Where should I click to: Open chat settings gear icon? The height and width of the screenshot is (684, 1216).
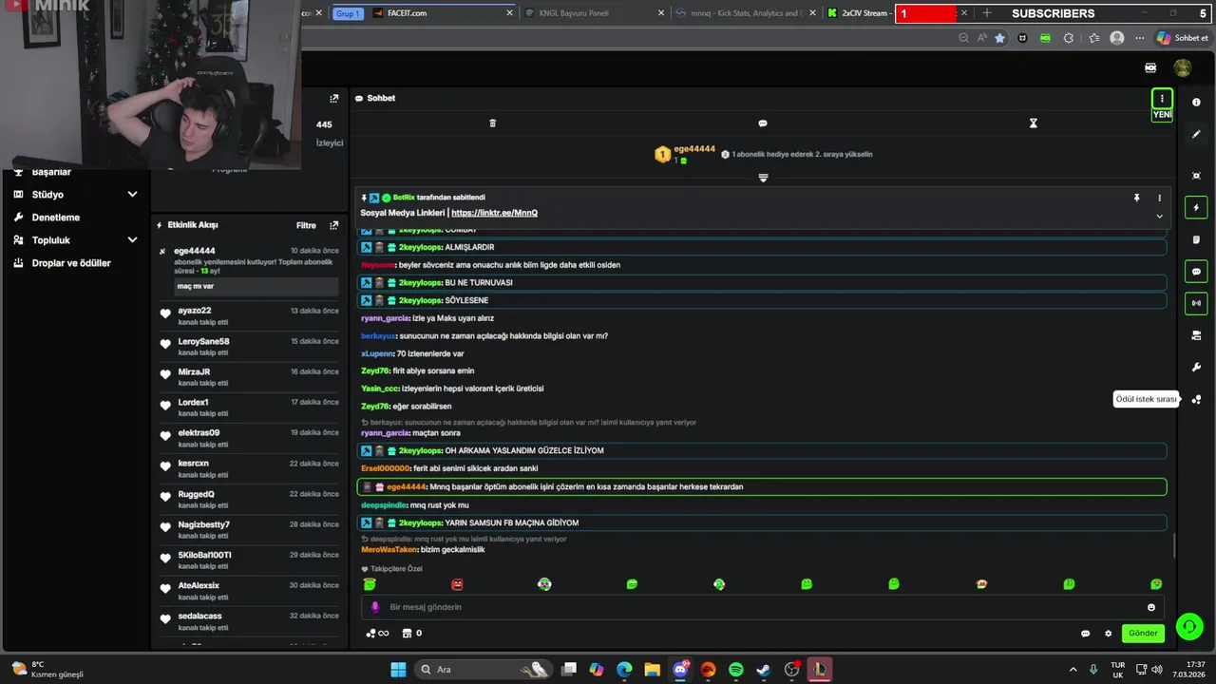(x=1108, y=634)
